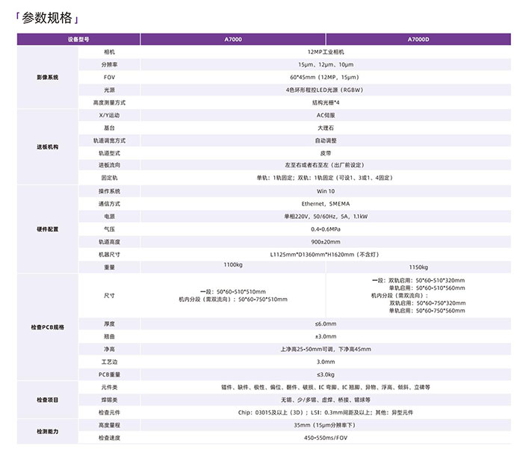Click the 1100kg weight value

coord(233,264)
